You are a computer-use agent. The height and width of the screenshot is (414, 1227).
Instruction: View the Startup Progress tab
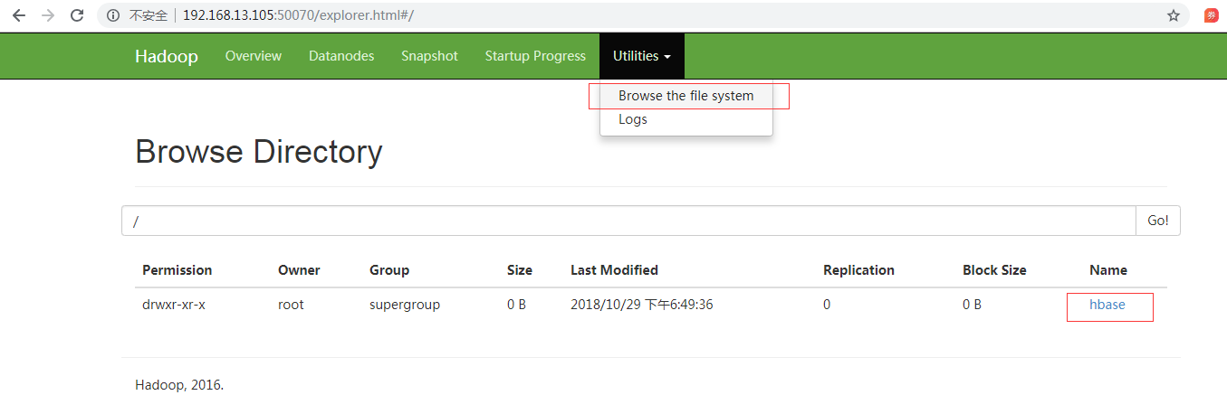pos(535,56)
